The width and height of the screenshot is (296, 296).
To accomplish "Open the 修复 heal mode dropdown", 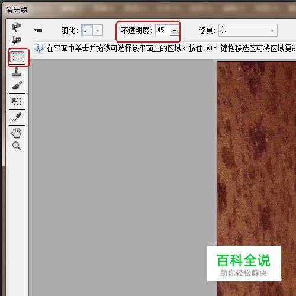I will (248, 30).
